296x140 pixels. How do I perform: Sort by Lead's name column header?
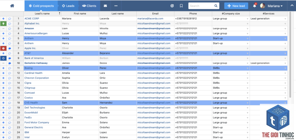tap(42, 14)
